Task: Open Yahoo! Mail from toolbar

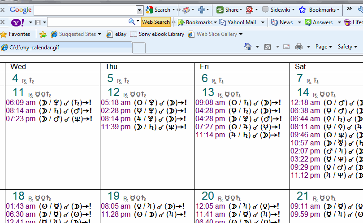Action: pos(238,22)
